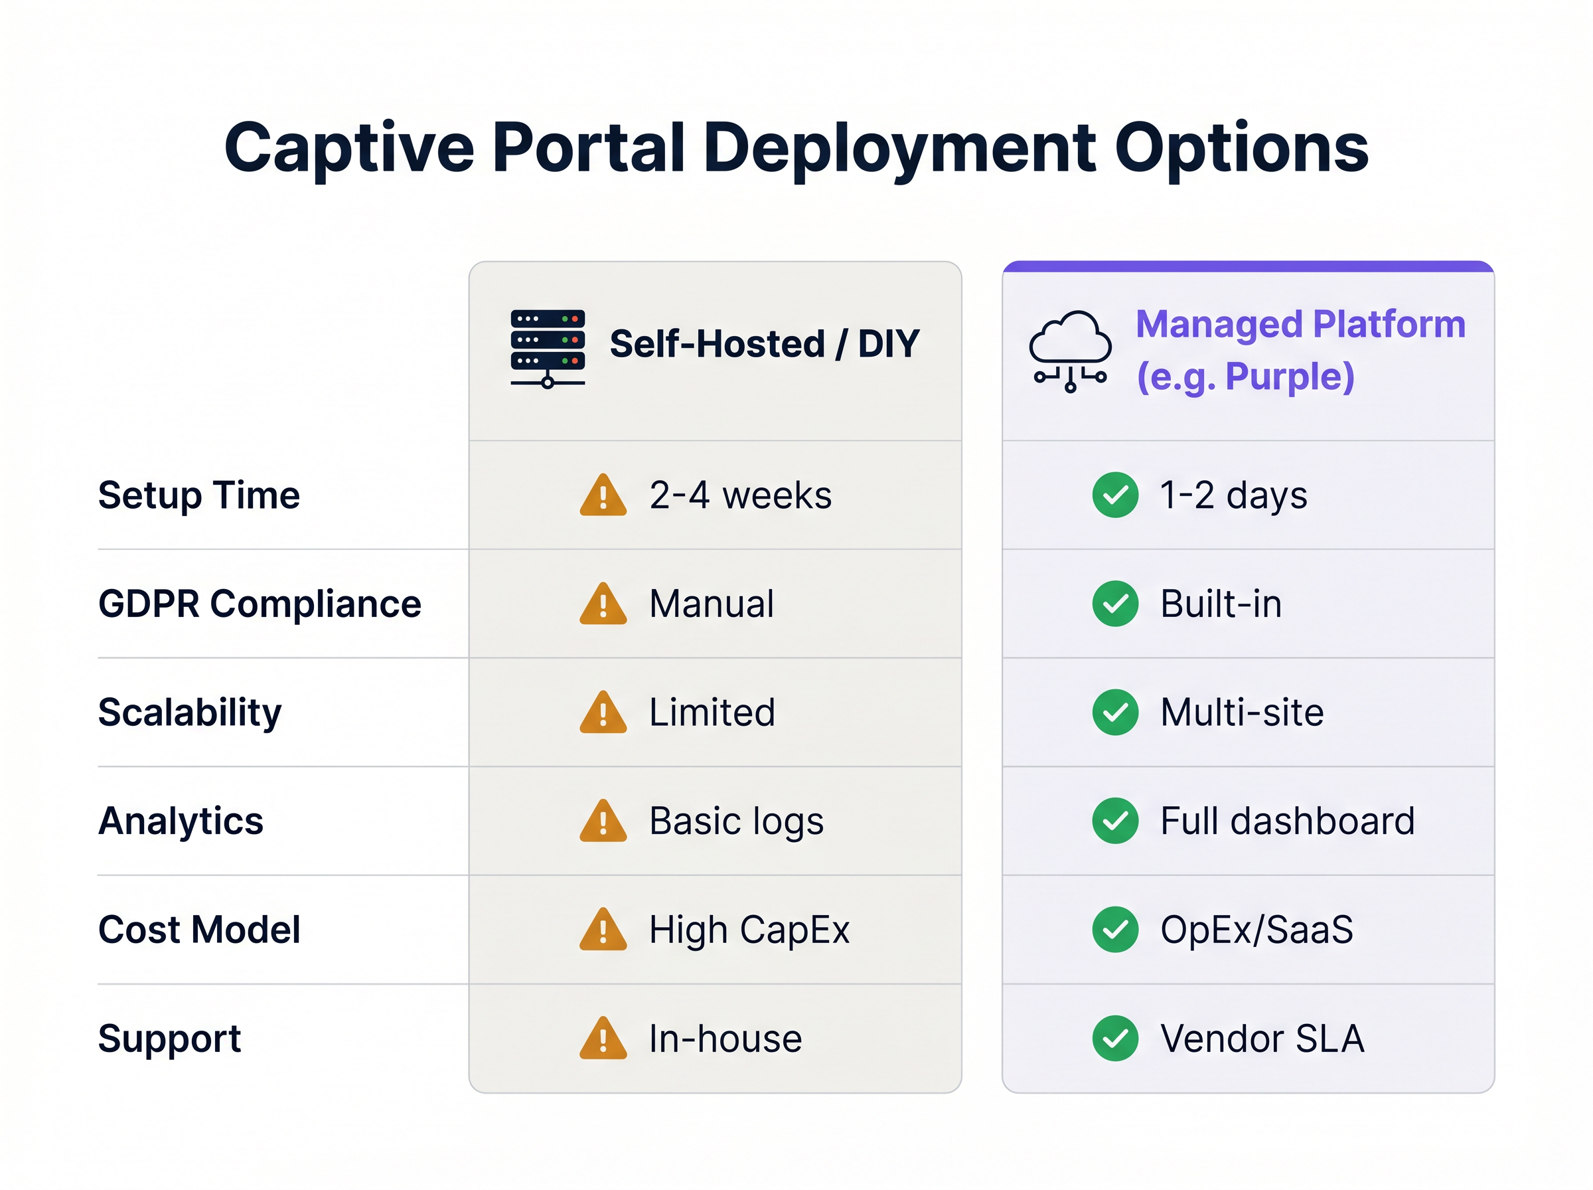Click the cloud network icon
Image resolution: width=1593 pixels, height=1190 pixels.
(1070, 351)
